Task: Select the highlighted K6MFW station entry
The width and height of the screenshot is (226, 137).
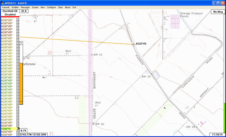Action: point(8,129)
